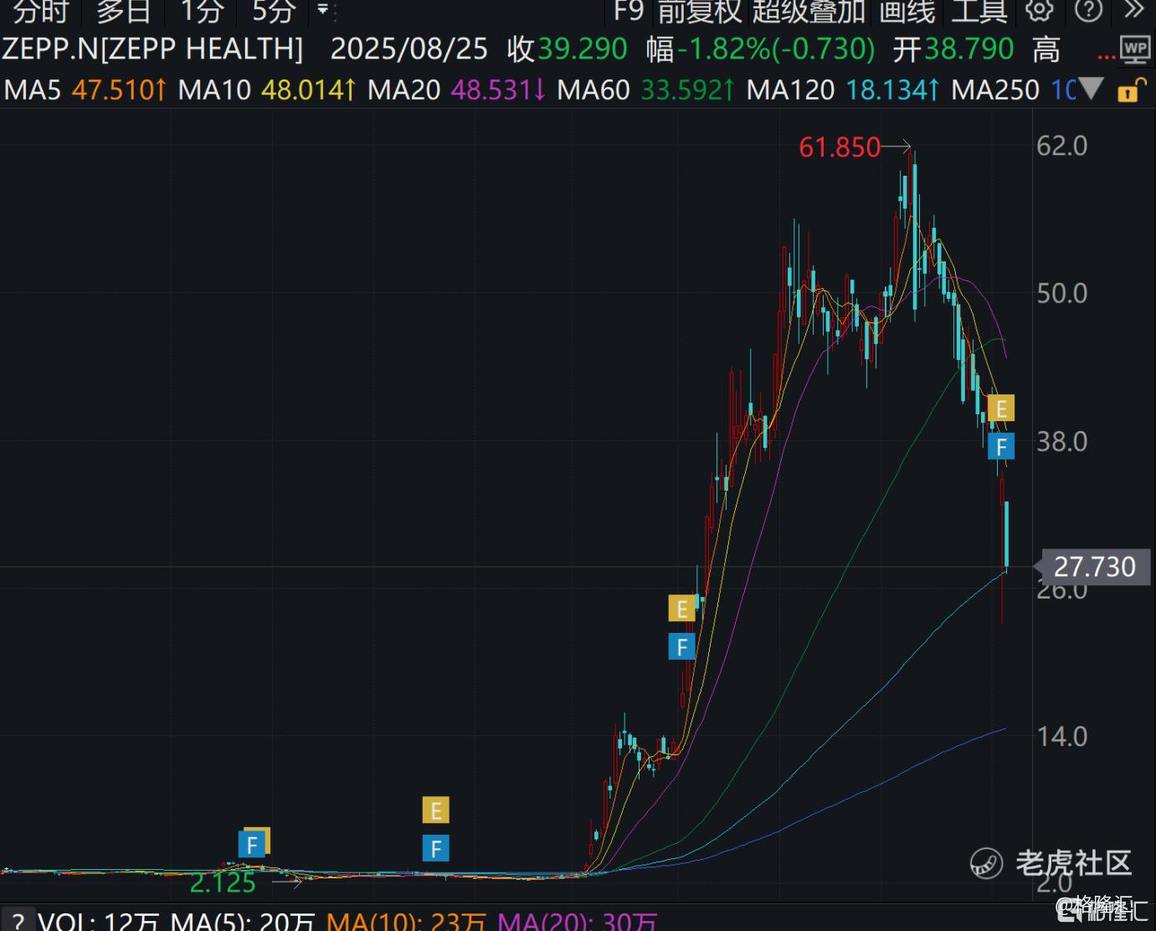Image resolution: width=1156 pixels, height=931 pixels.
Task: Expand more toolbar options with the double chevron
Action: [1133, 11]
